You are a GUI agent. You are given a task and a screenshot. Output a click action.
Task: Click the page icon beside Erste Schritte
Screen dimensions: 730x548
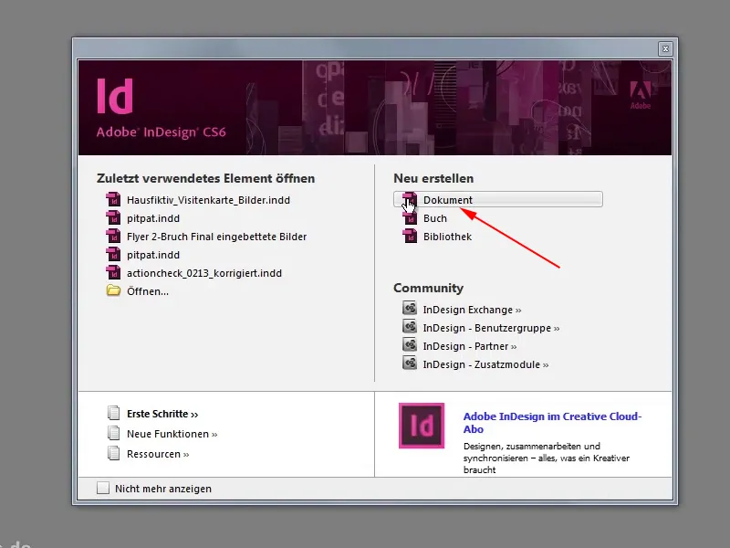click(113, 413)
